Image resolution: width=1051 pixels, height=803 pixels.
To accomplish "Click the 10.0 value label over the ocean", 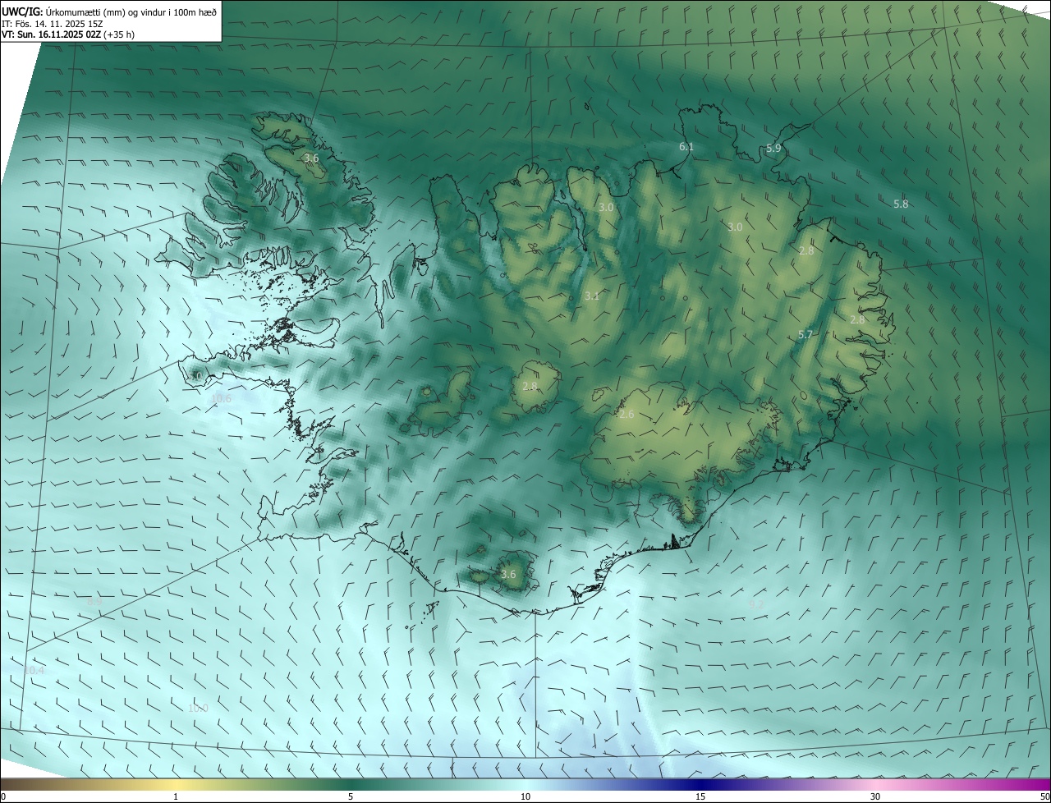I will [198, 708].
